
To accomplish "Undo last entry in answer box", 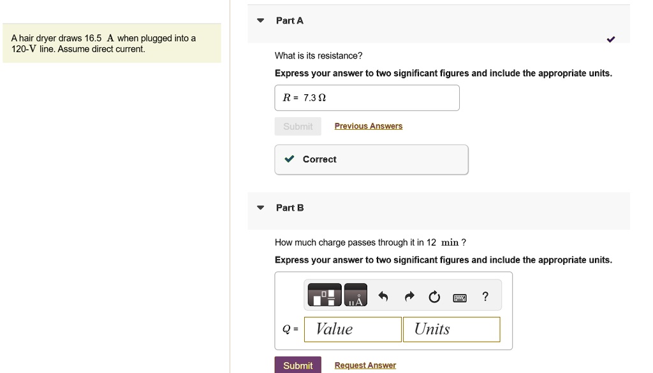I will pos(383,297).
